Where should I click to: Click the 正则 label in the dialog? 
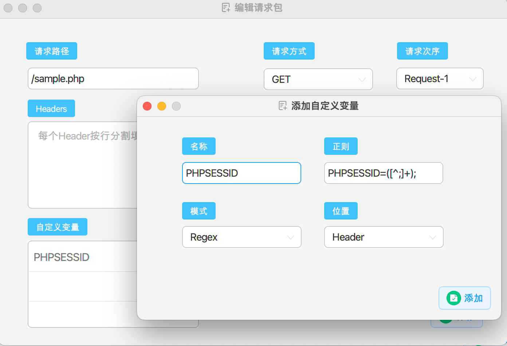[341, 146]
